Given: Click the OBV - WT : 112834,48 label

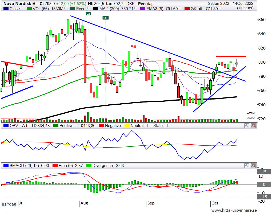Looking at the screenshot, I should pos(30,126).
